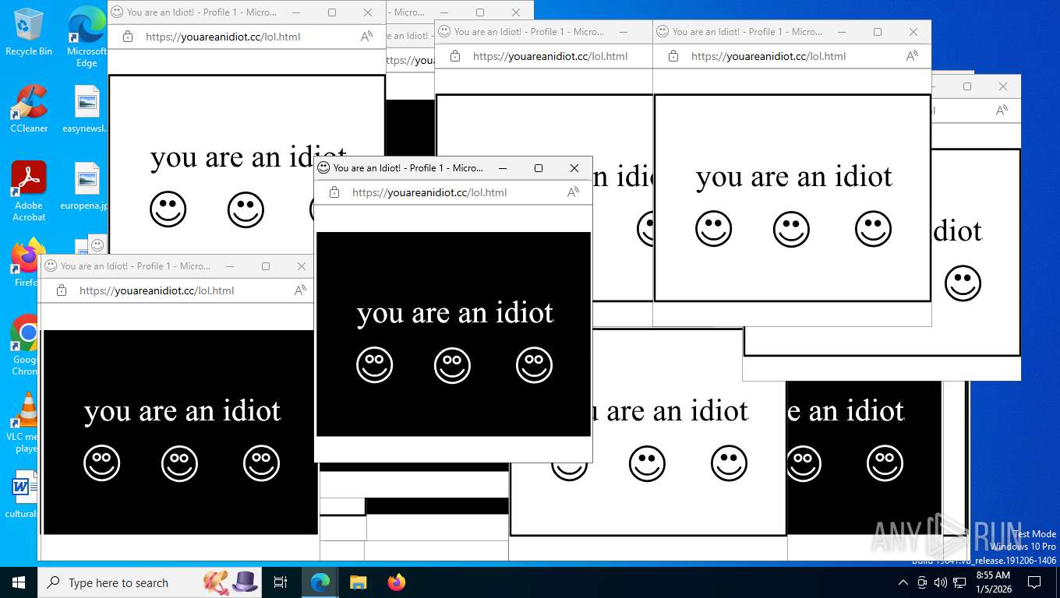This screenshot has width=1060, height=598.
Task: Open Microsoft Edge desktop shortcut
Action: [87, 36]
